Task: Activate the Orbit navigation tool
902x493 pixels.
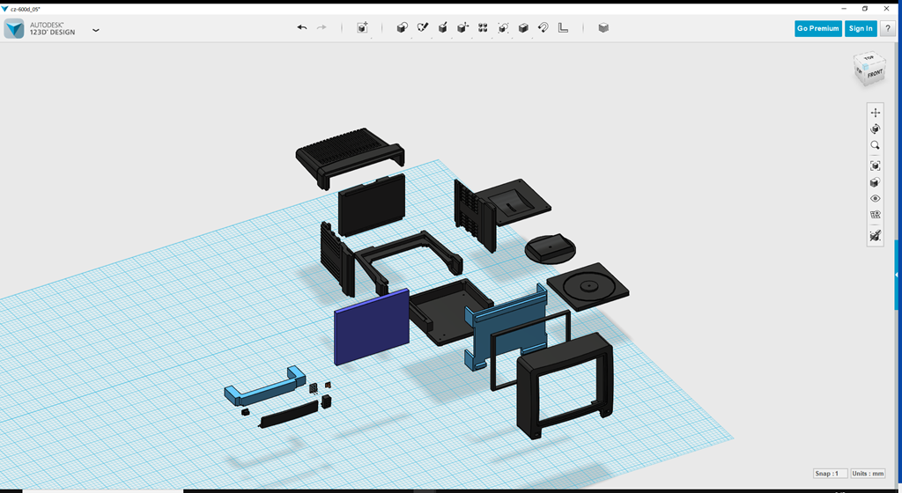Action: click(x=875, y=129)
